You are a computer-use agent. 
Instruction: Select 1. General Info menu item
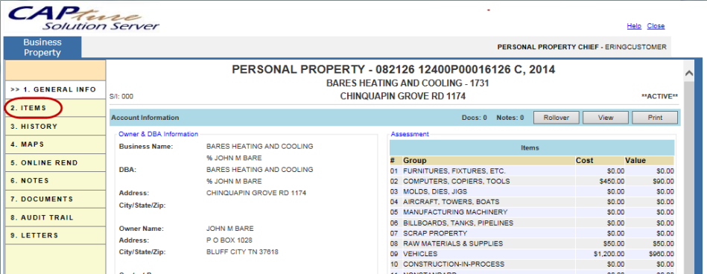(55, 89)
